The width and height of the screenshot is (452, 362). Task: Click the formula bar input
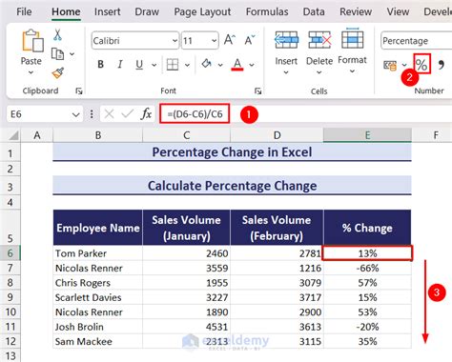305,114
